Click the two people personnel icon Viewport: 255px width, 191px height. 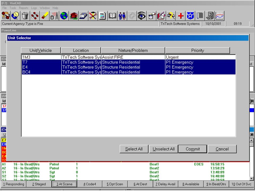tap(122, 16)
